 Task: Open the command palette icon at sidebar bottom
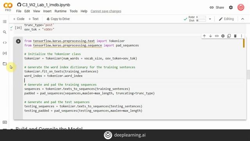(5, 122)
